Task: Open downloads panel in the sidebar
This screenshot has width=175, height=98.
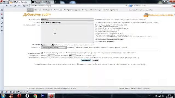Action: 2,18
